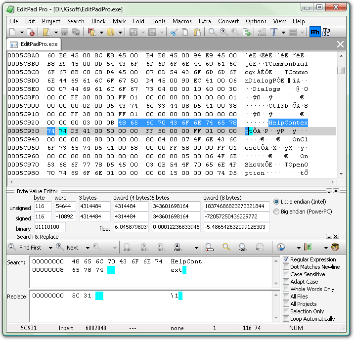Viewport: 354px width, 340px height.
Task: Open dropdown arrow next to favorites folder
Action: click(x=120, y=33)
